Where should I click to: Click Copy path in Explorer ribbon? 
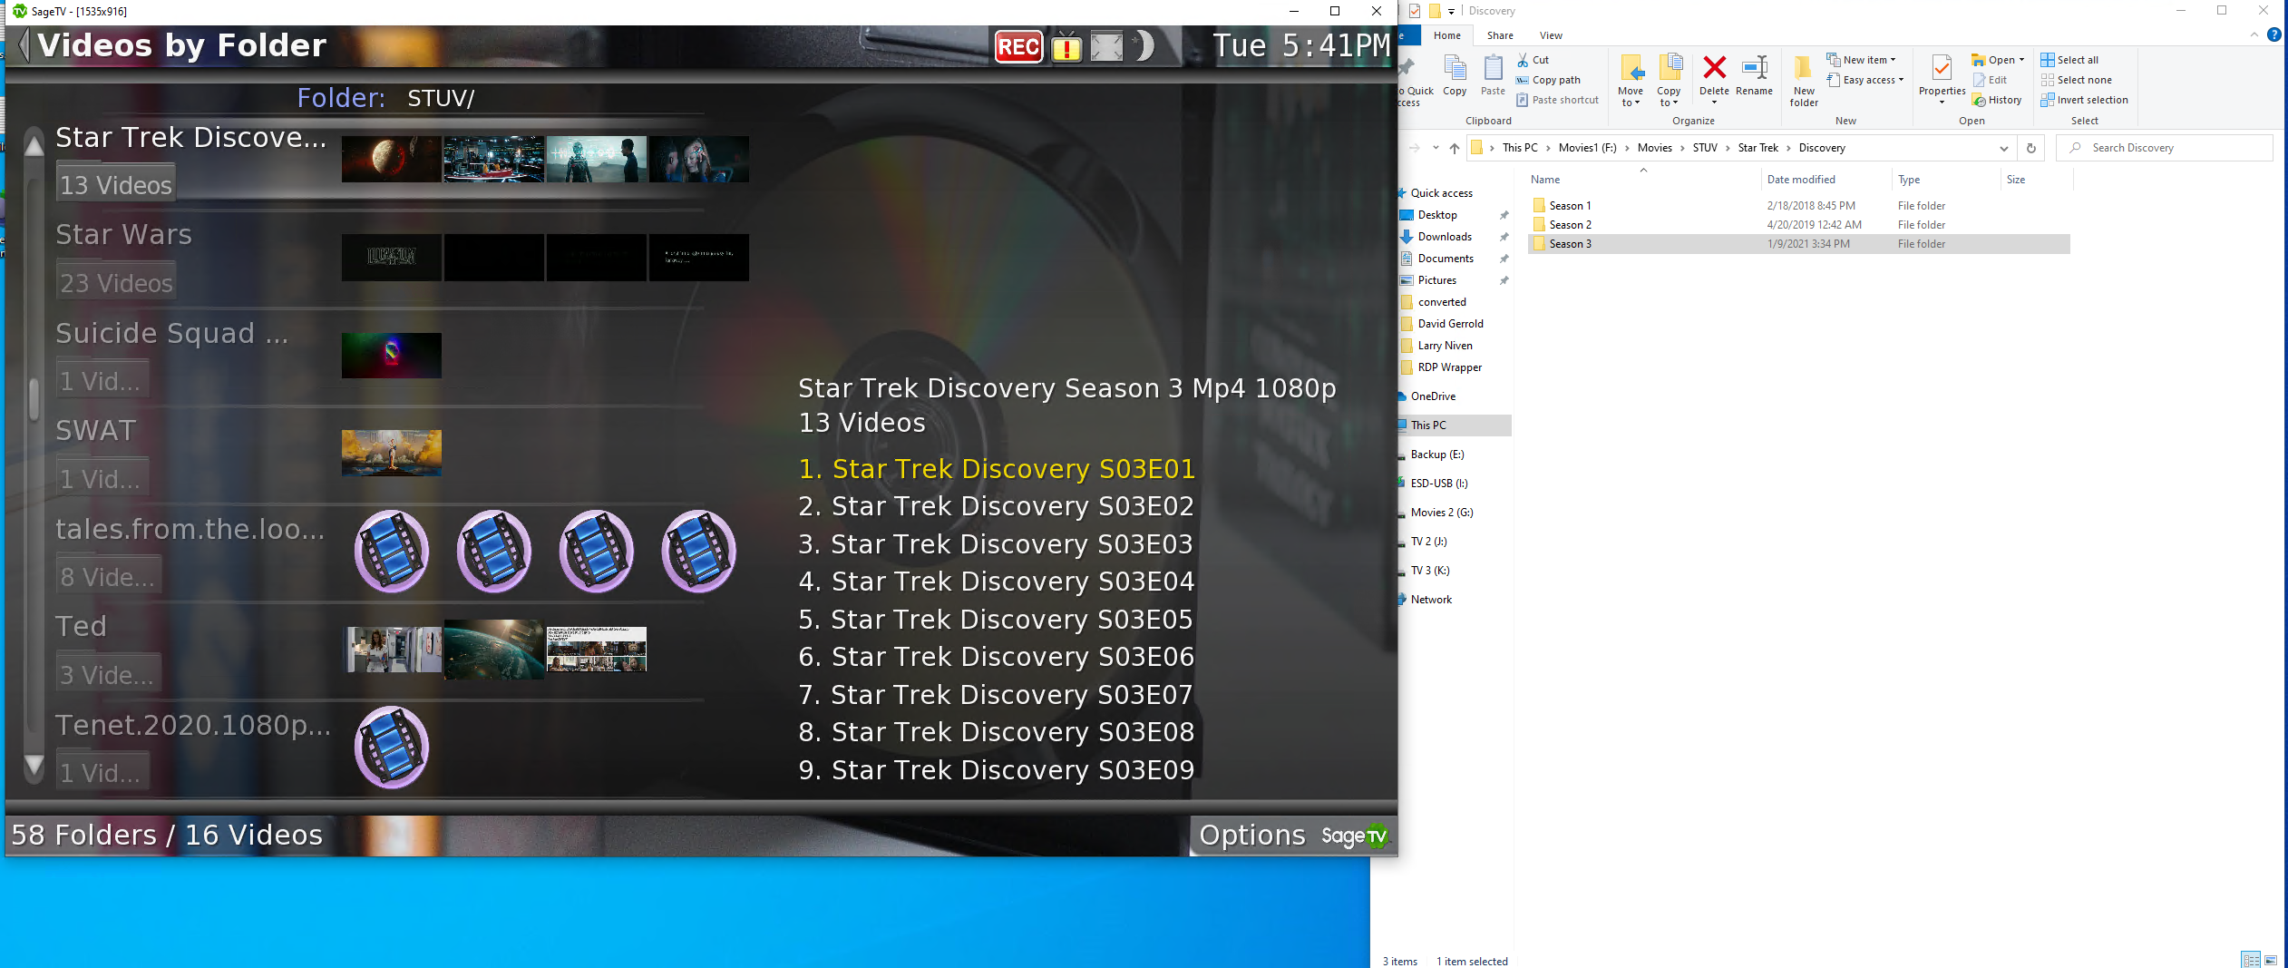[x=1549, y=80]
